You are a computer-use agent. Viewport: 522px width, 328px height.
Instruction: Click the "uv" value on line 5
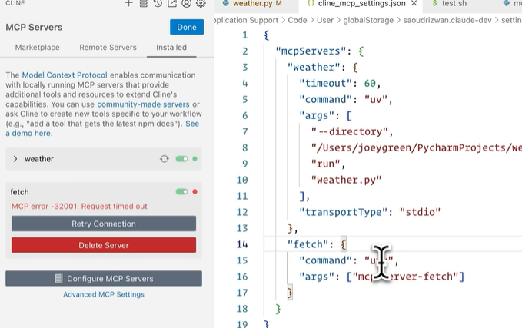point(375,99)
